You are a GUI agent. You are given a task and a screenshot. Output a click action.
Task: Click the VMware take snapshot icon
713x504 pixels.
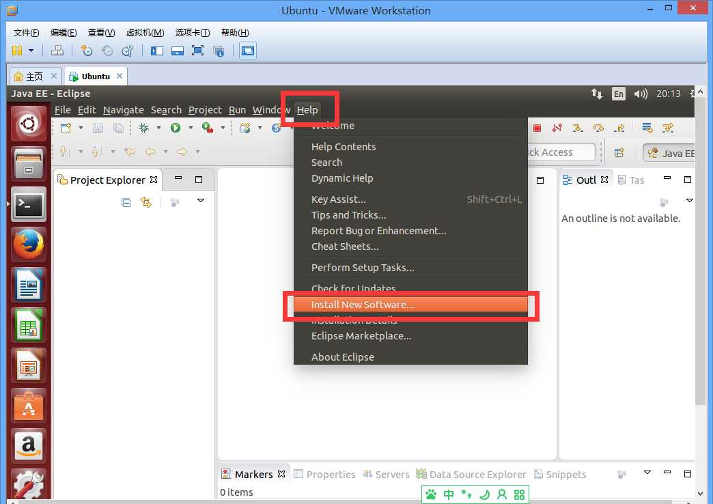pyautogui.click(x=87, y=51)
